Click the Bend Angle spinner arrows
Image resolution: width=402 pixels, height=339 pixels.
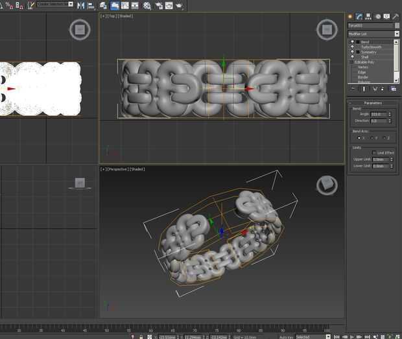point(390,114)
